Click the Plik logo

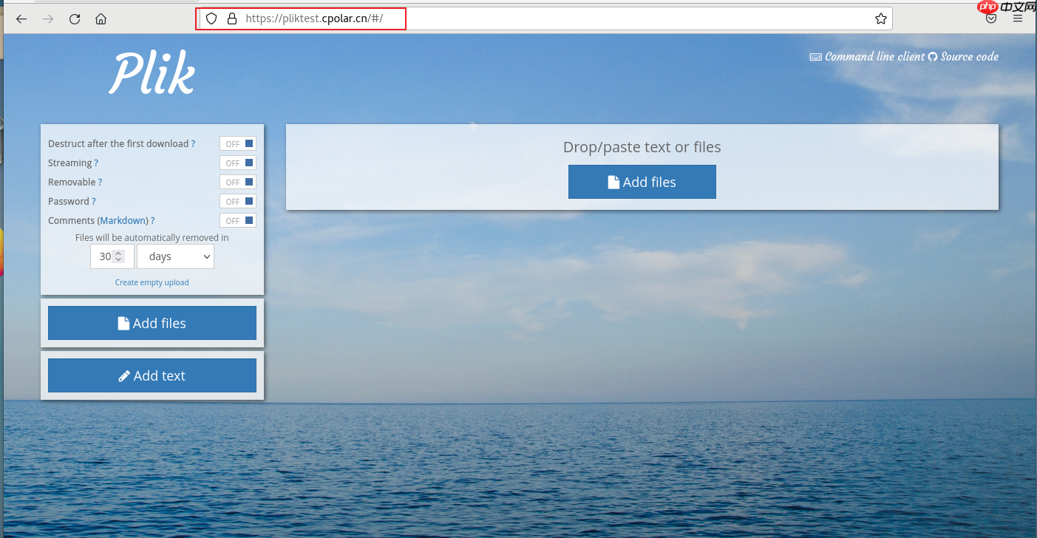tap(152, 74)
